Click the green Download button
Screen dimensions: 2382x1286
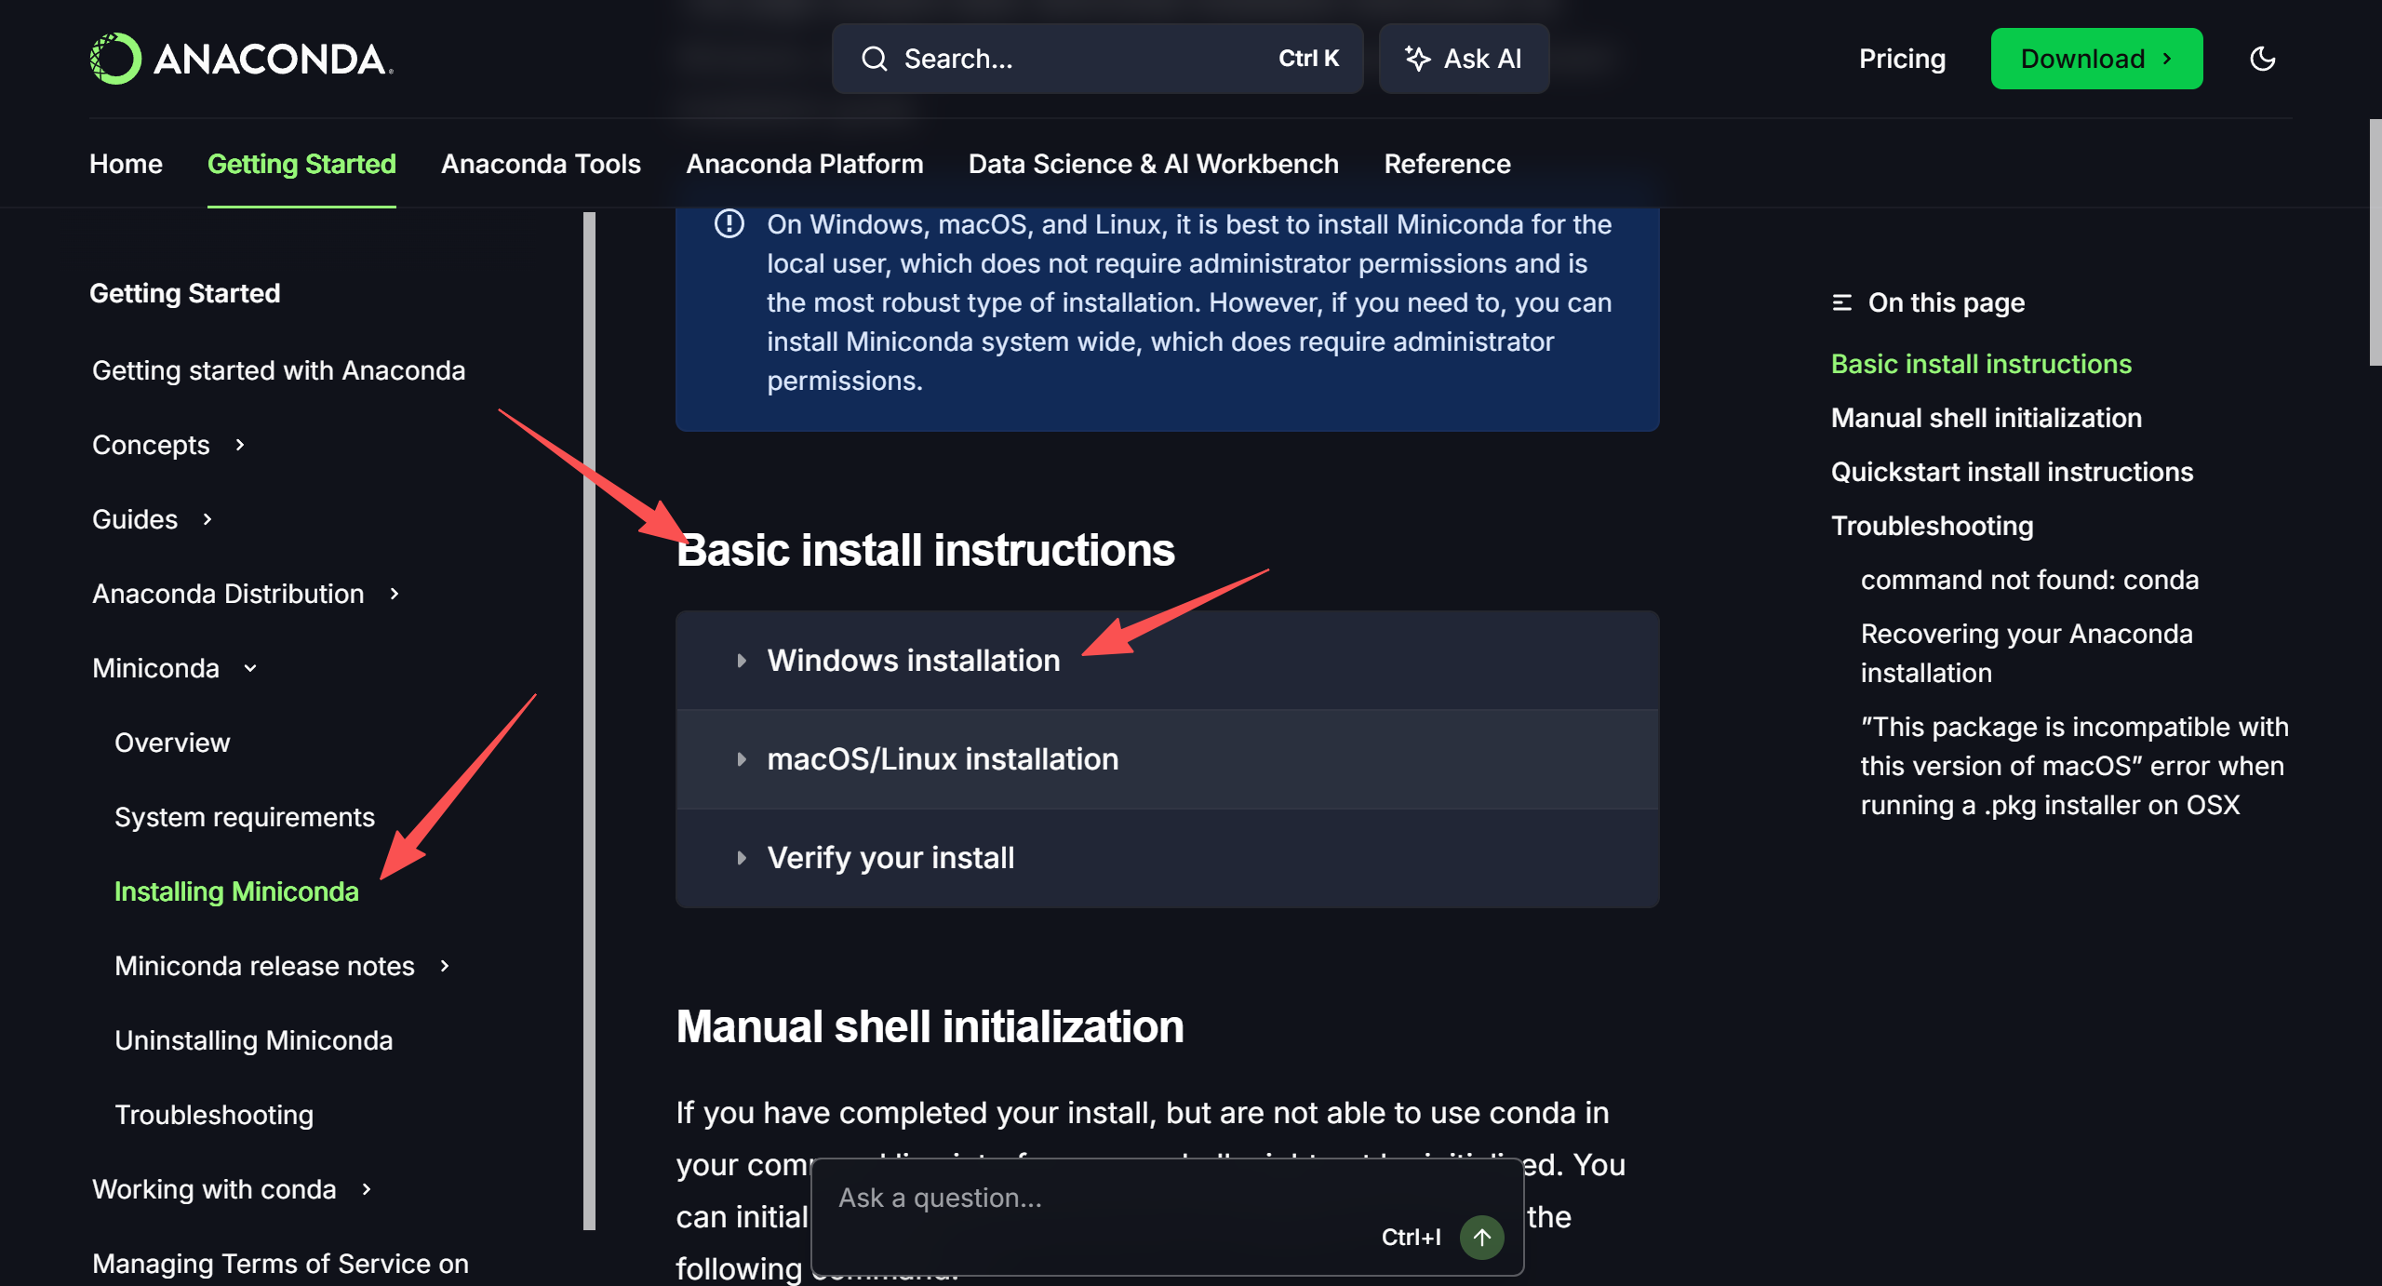pyautogui.click(x=2095, y=59)
